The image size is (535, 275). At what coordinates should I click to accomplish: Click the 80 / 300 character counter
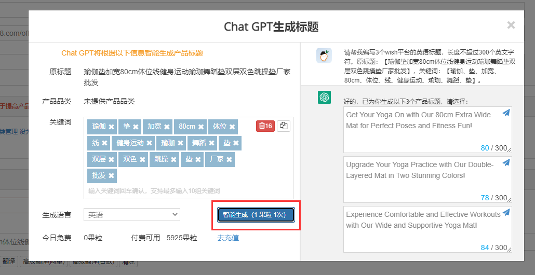[494, 148]
